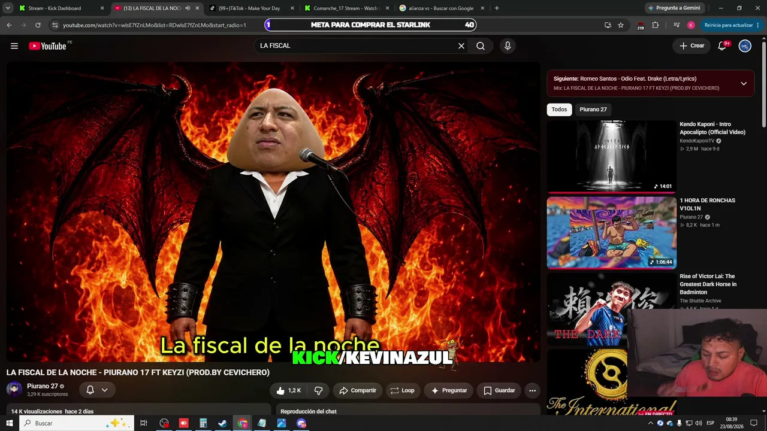Open the more actions three-dot menu
767x431 pixels.
coord(532,390)
